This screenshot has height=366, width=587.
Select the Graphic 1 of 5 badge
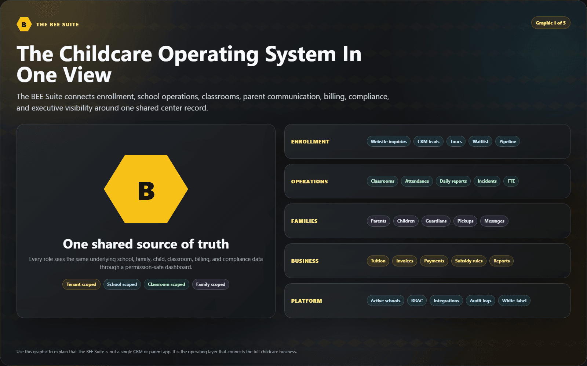tap(551, 23)
